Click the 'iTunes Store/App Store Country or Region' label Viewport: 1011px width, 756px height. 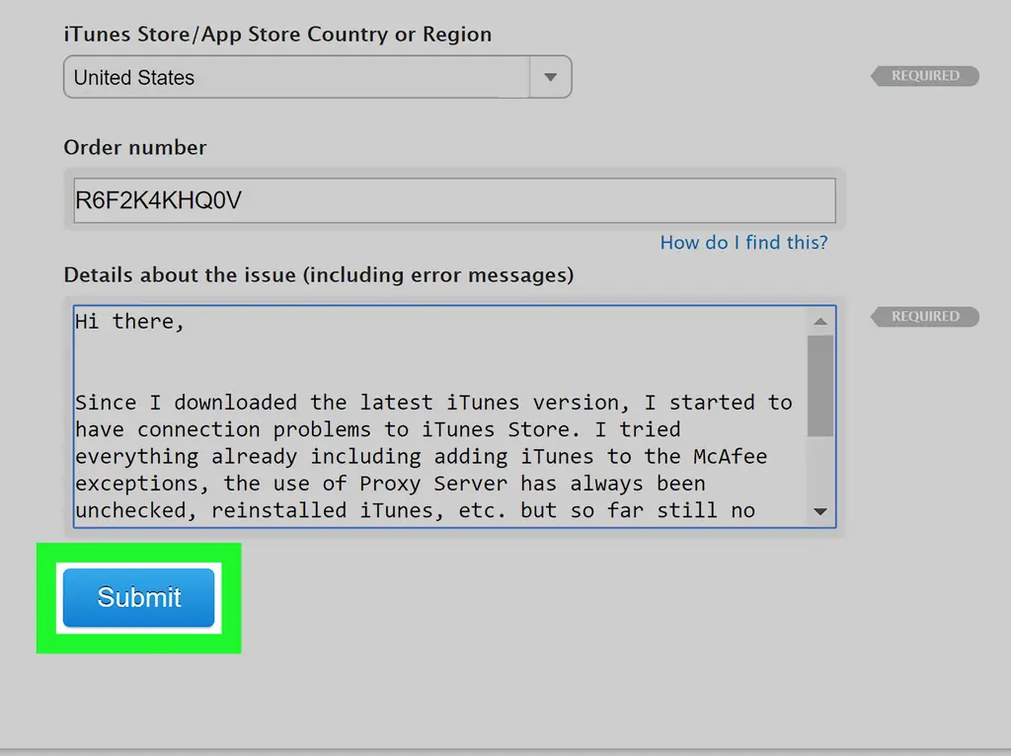pos(277,35)
